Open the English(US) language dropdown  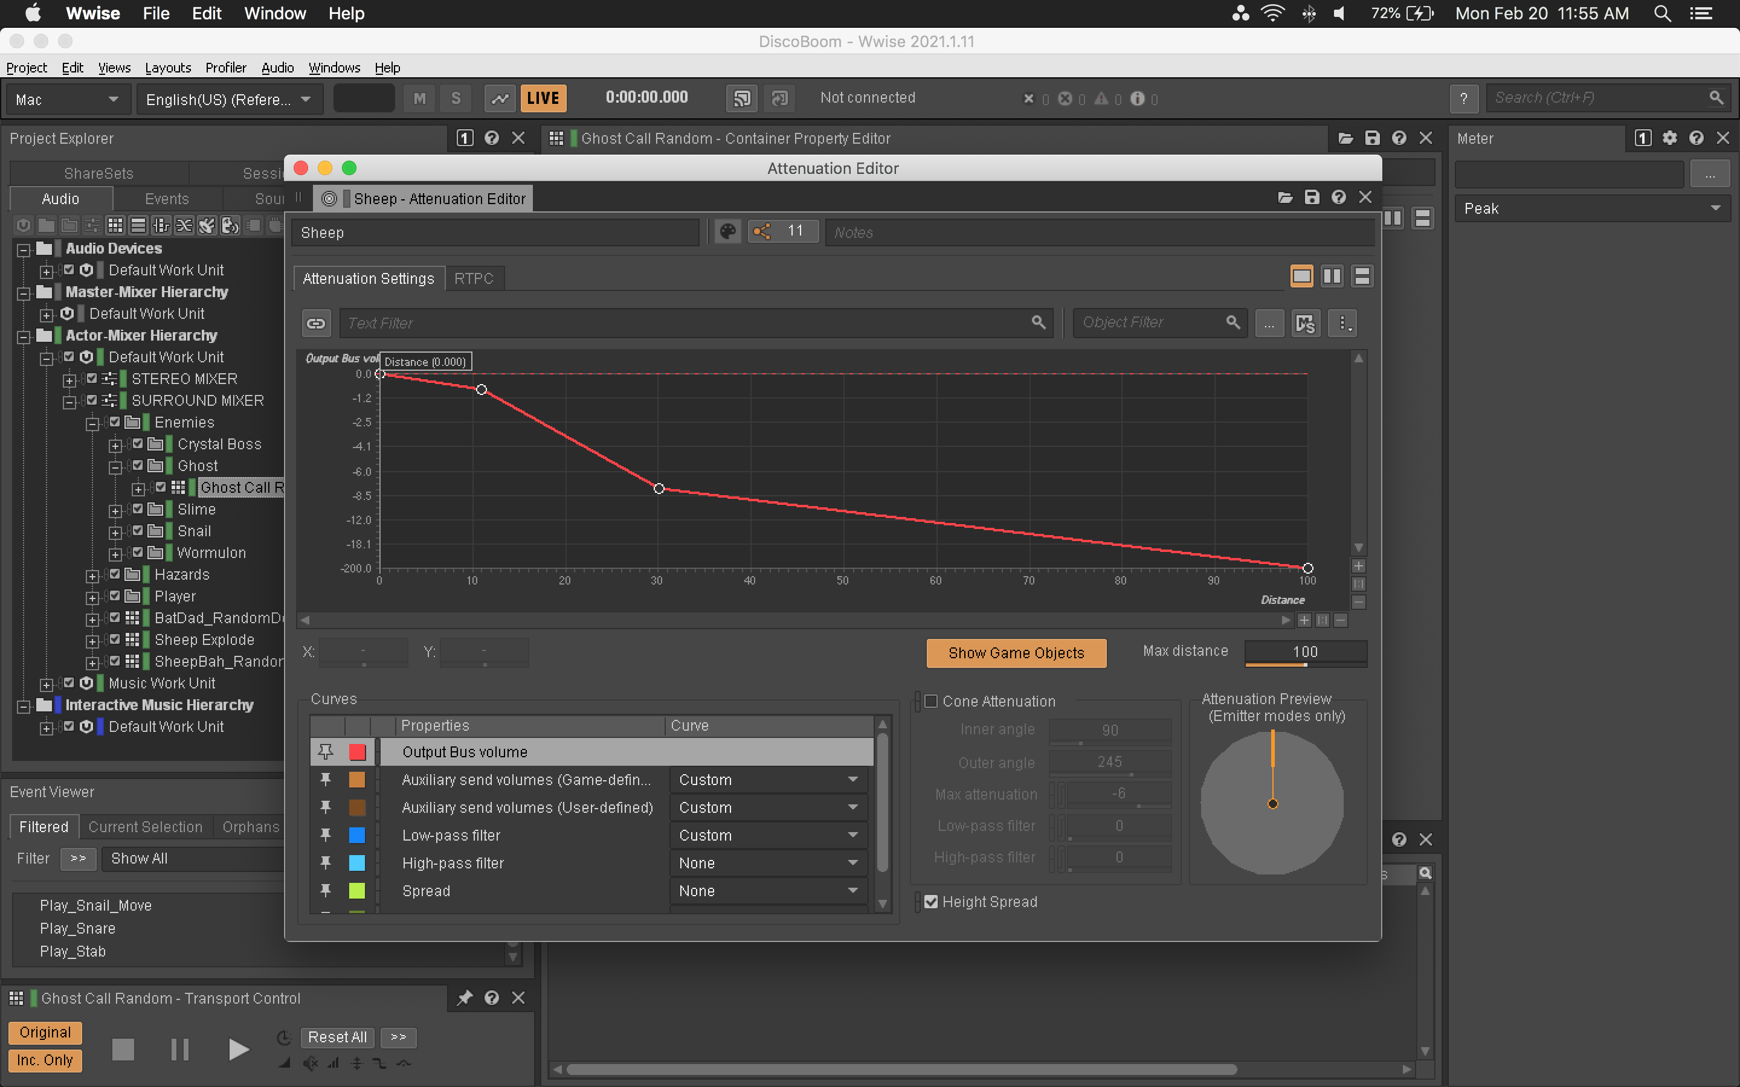(230, 99)
